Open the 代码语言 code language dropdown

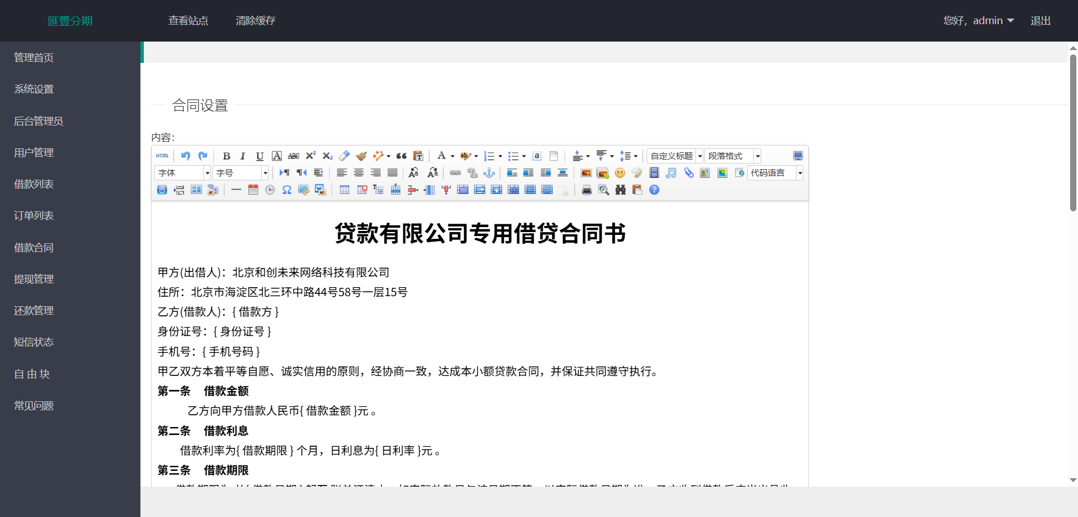pos(775,173)
